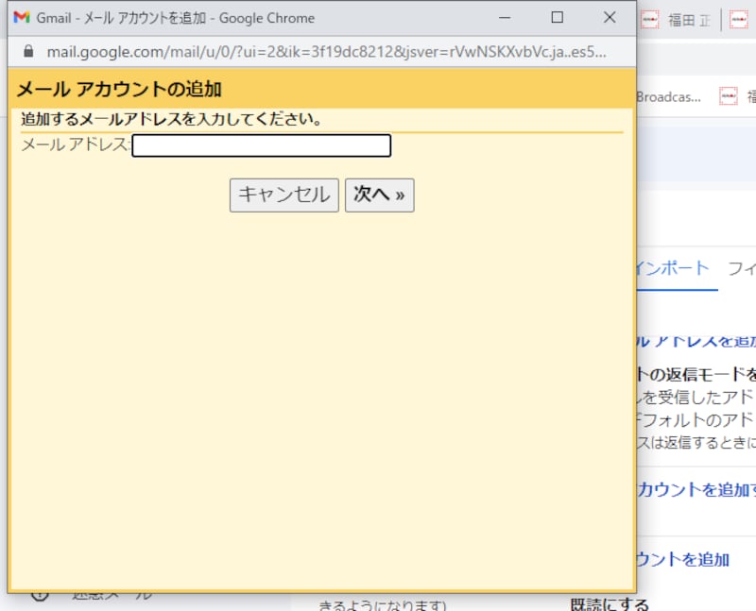Open the フィ... tab beside インポート
This screenshot has width=756, height=611.
click(741, 267)
